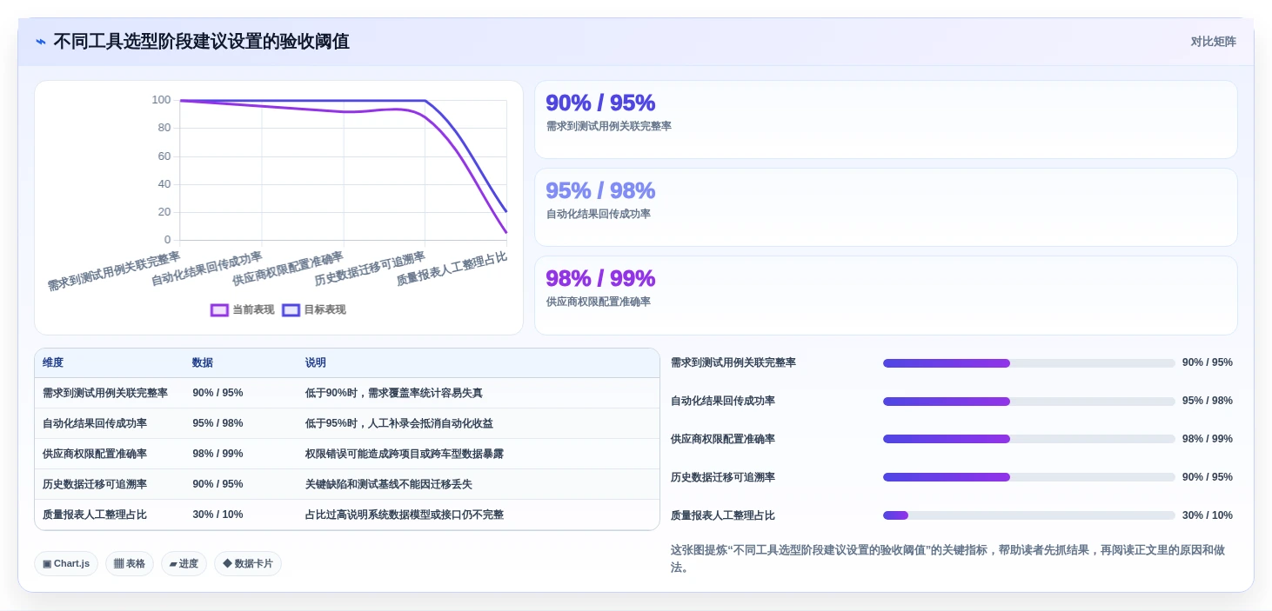
Task: Click note 低于95%时，人工补录会抵消自动化收益
Action: [x=399, y=423]
